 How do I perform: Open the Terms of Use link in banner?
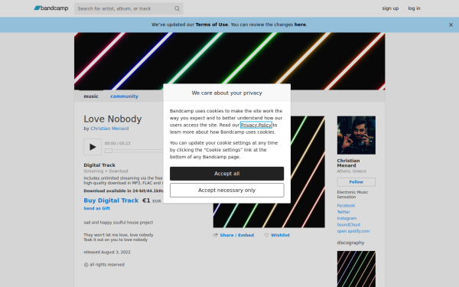point(211,24)
